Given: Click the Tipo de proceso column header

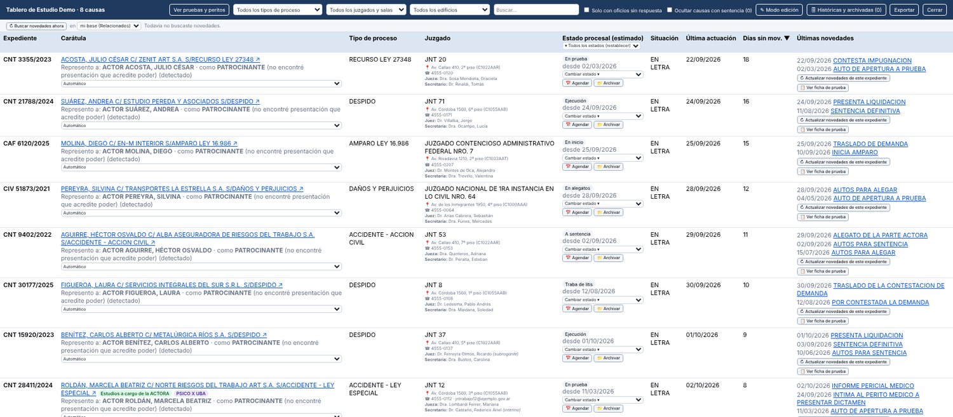Looking at the screenshot, I should (x=373, y=38).
